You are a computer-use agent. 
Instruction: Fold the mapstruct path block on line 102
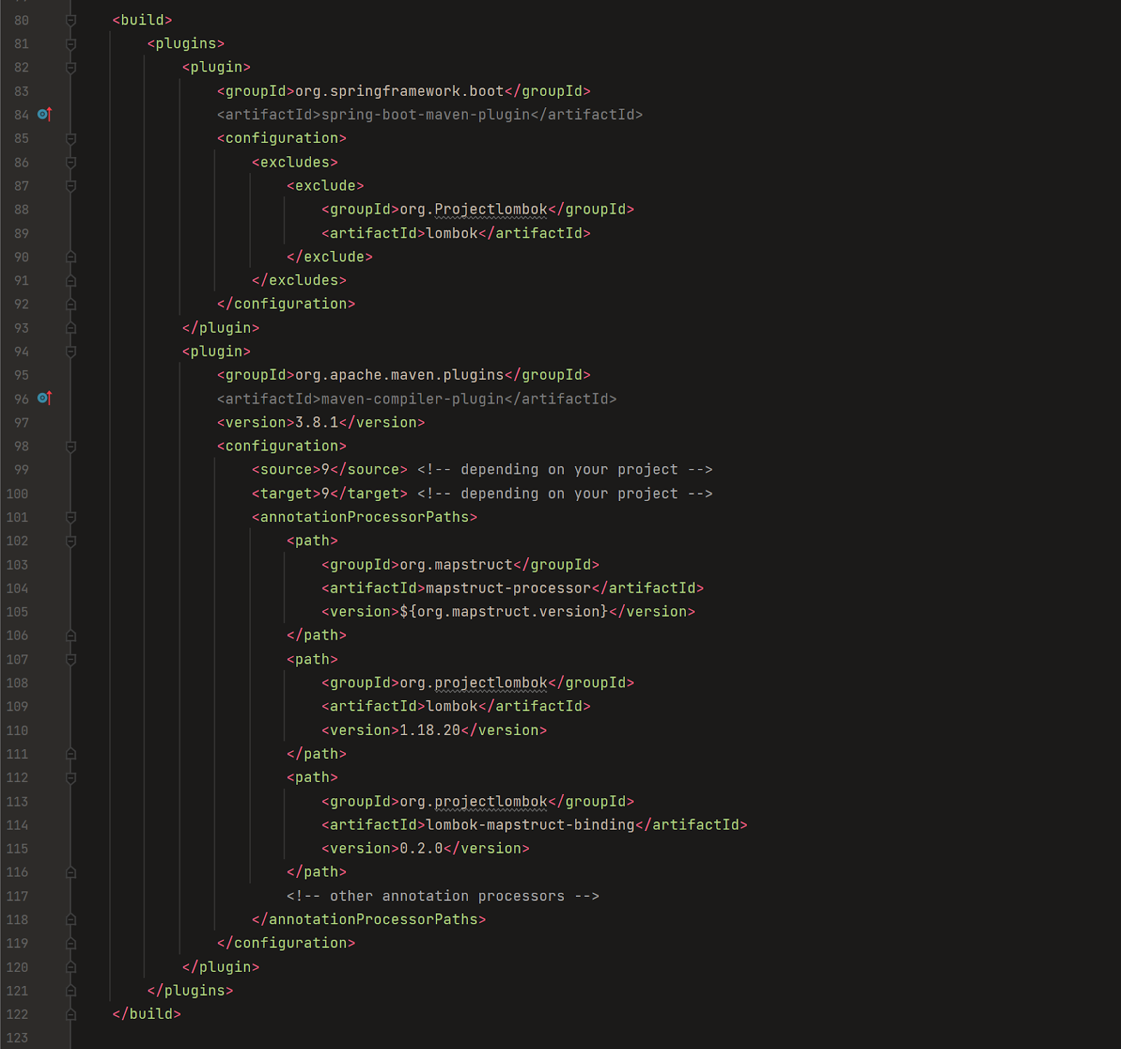71,541
